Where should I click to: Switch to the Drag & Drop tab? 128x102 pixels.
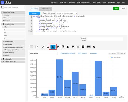[34, 9]
